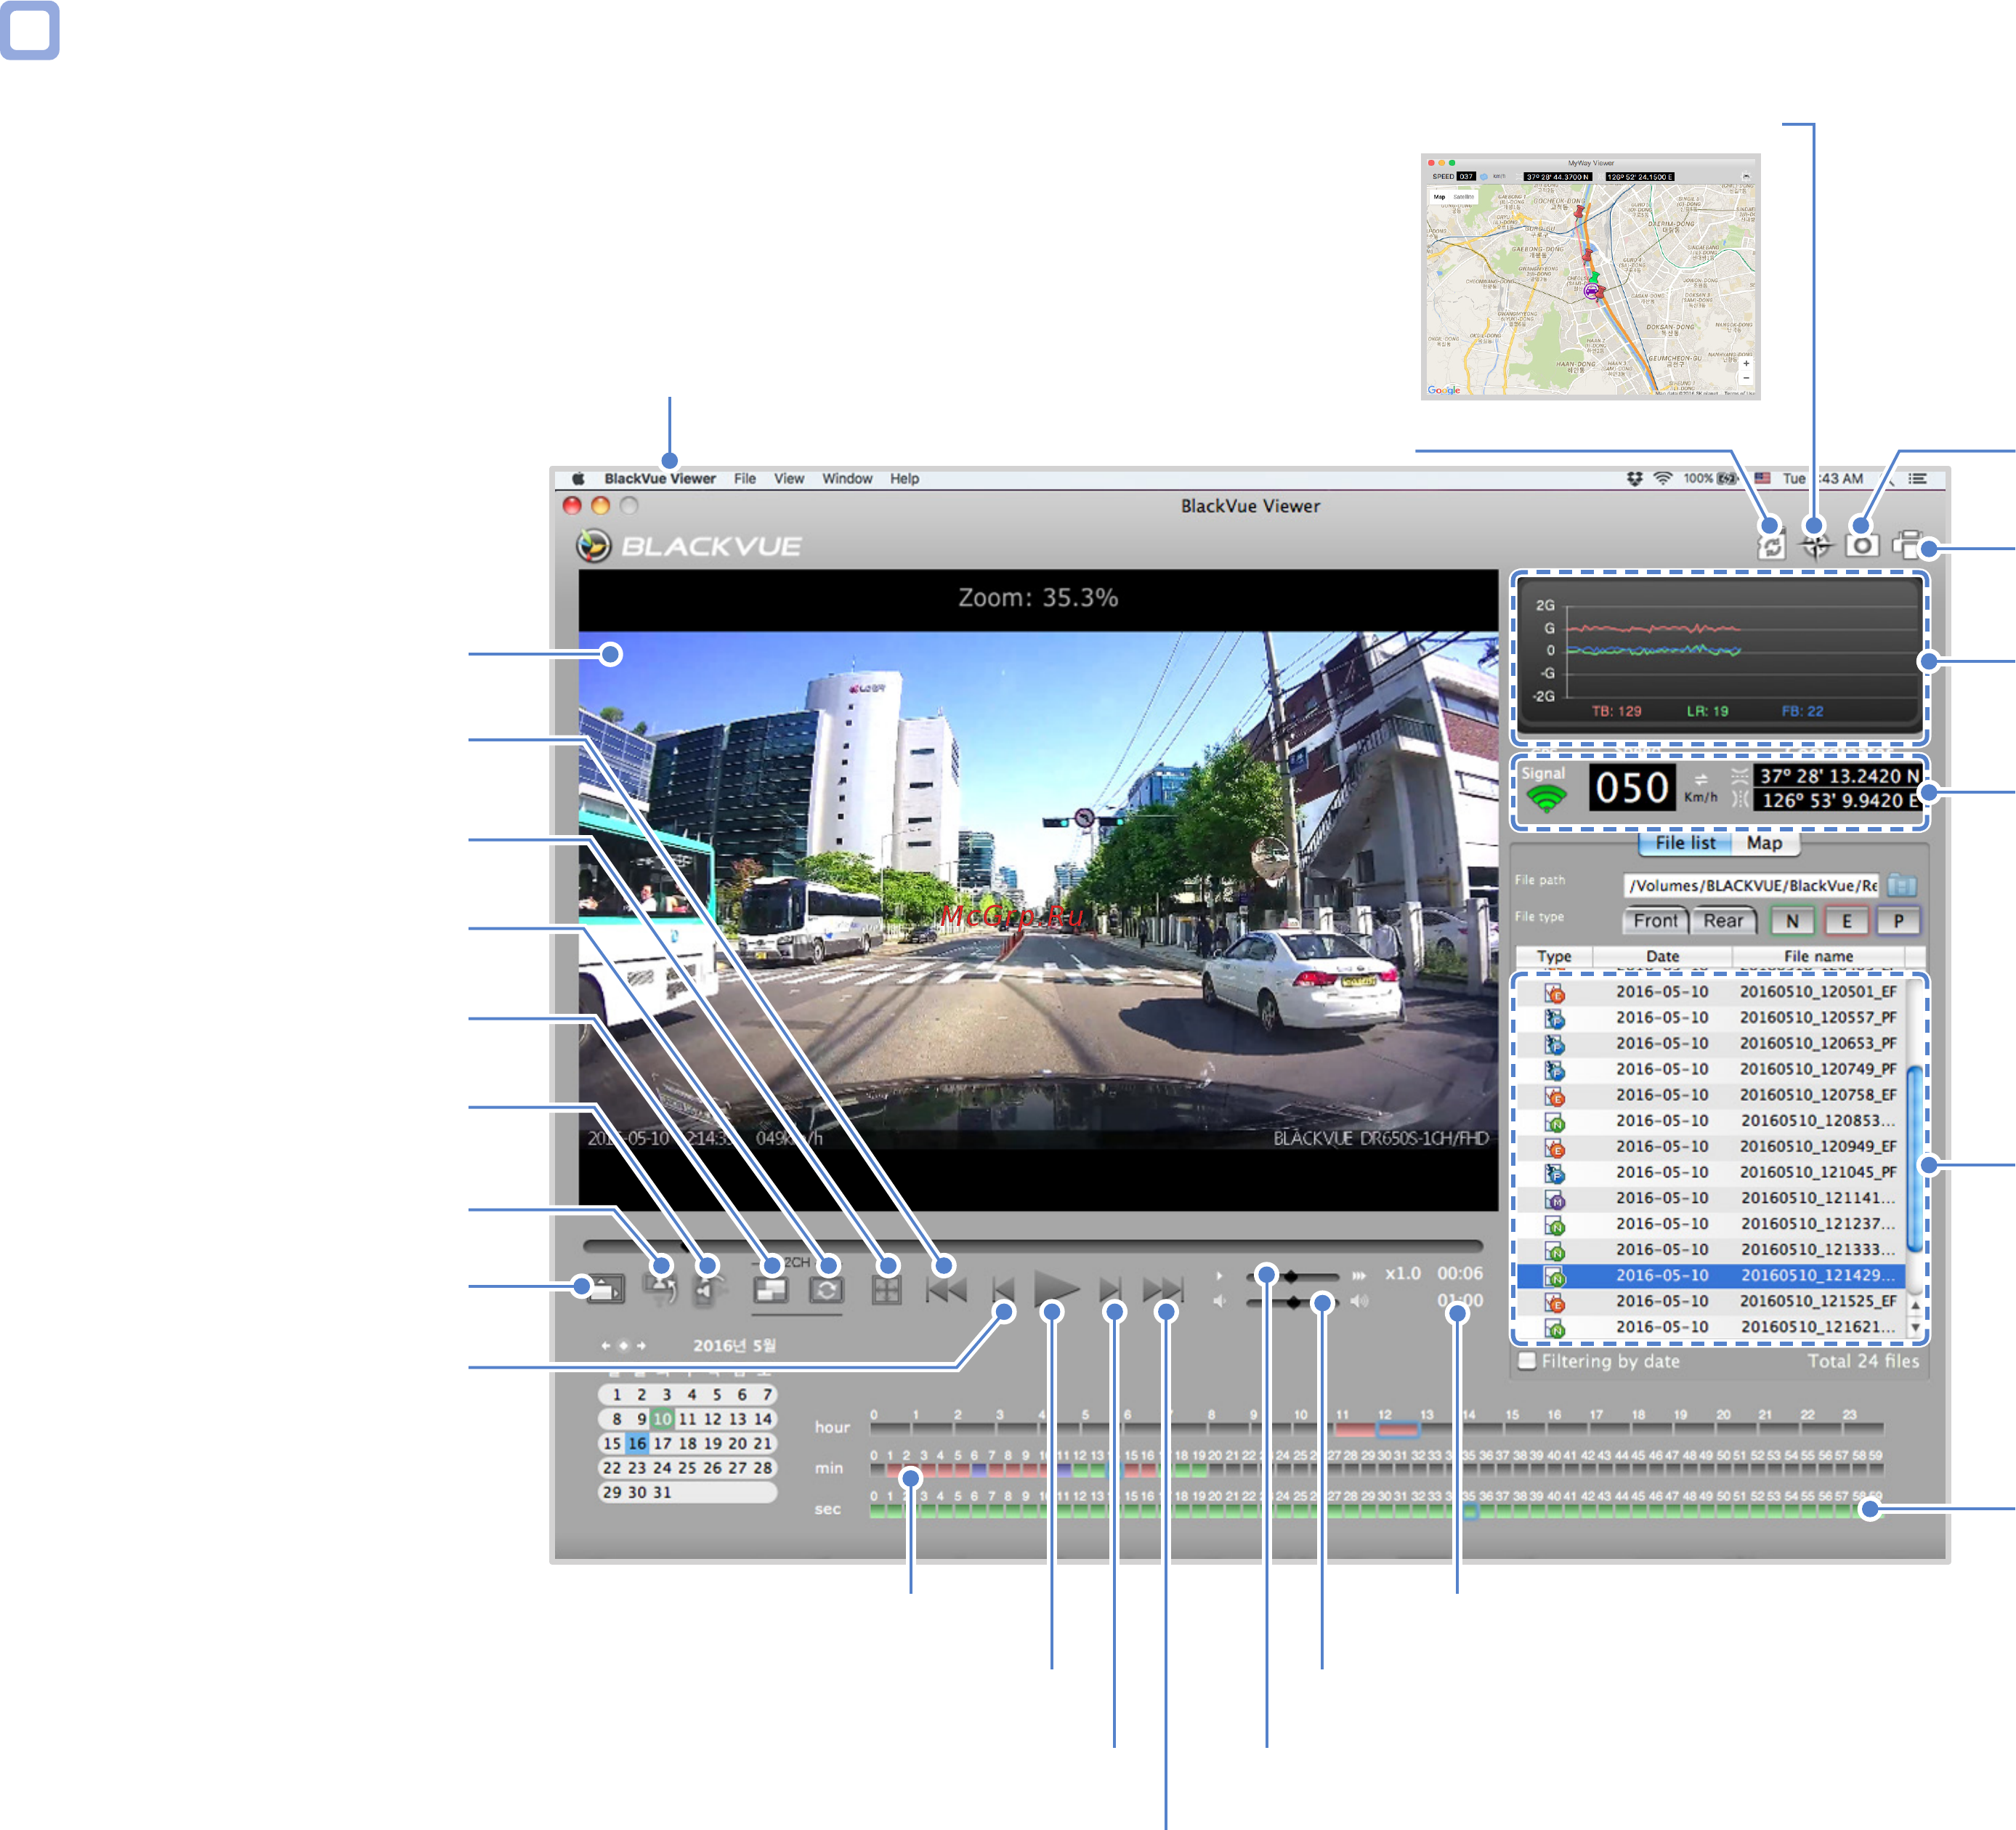Click hour 12 segment on the timeline
Image resolution: width=2016 pixels, height=1830 pixels.
click(x=1397, y=1429)
